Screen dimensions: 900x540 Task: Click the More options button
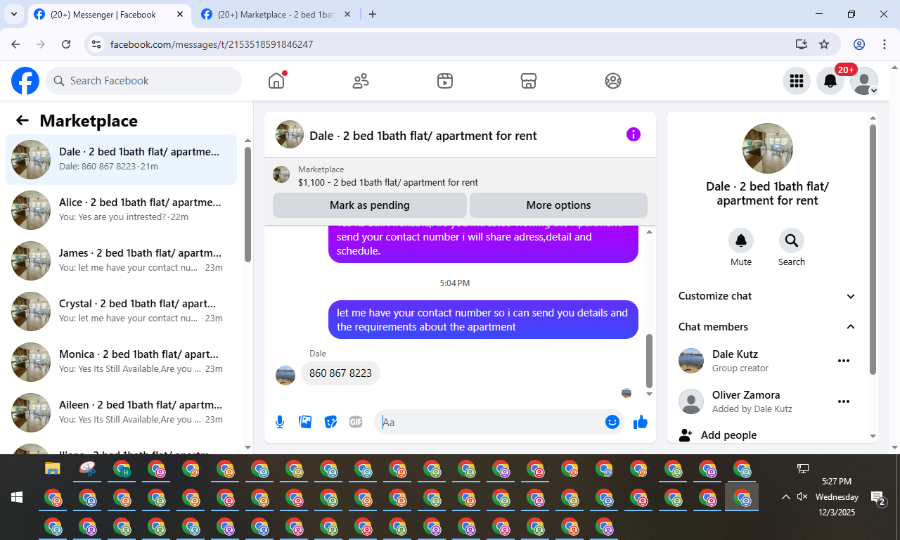558,205
